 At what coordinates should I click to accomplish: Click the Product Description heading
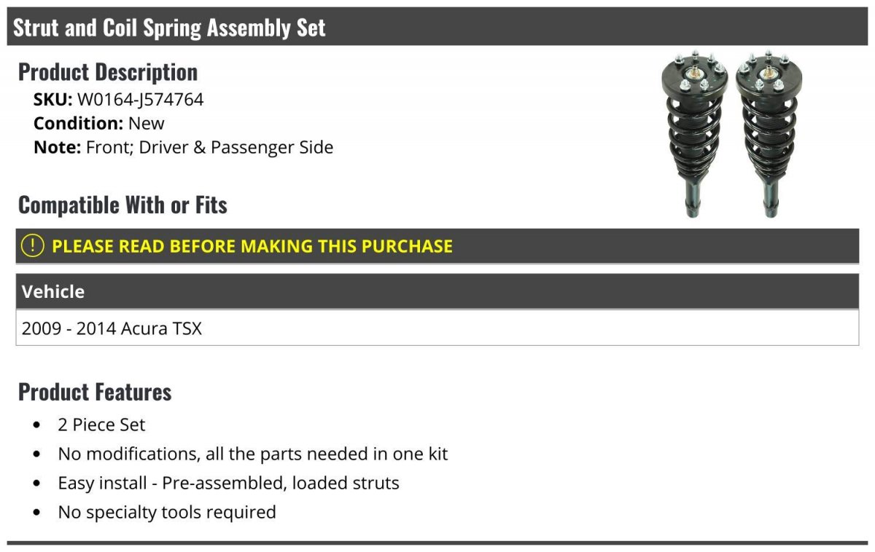[108, 72]
